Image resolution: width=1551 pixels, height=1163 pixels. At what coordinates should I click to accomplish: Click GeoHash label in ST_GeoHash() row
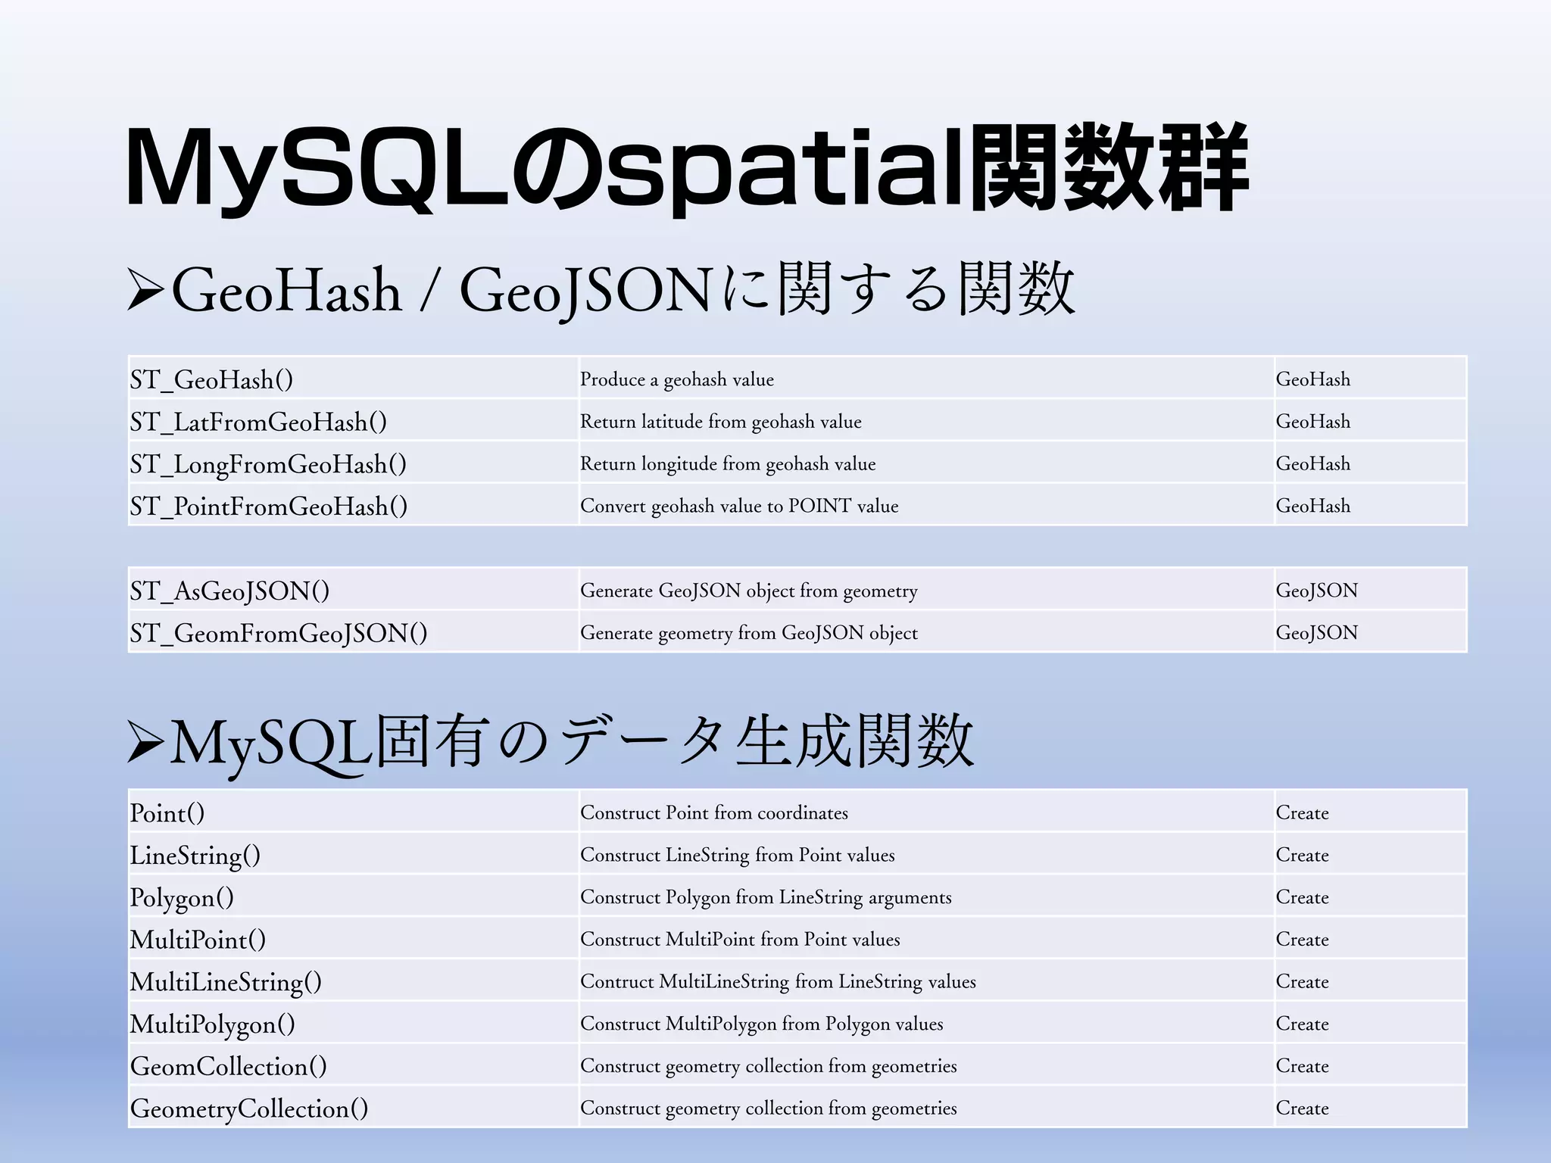pyautogui.click(x=1313, y=379)
